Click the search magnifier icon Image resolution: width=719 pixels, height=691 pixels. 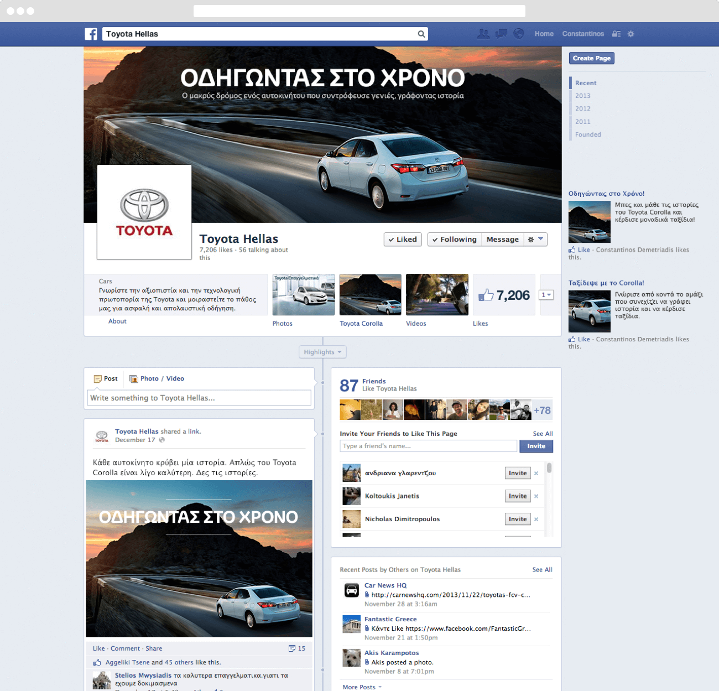(x=421, y=34)
